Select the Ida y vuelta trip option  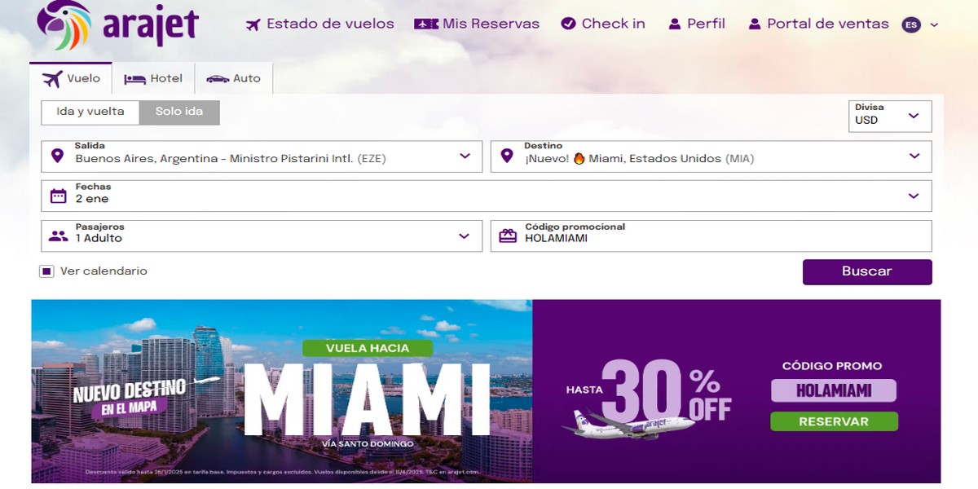click(90, 112)
